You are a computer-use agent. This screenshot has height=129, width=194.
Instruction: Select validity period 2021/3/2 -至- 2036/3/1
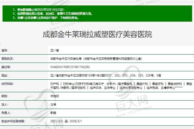66,121
